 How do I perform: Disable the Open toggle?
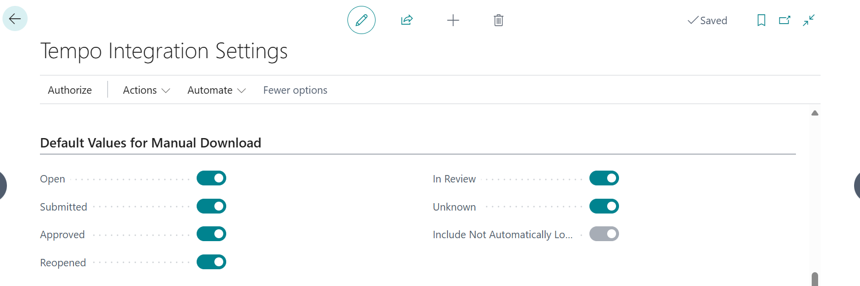point(211,178)
